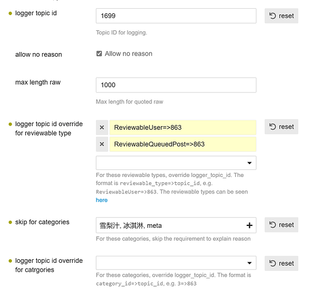Click the 'allow no reason' setting label
Screen dimensions: 310x292
pos(39,54)
